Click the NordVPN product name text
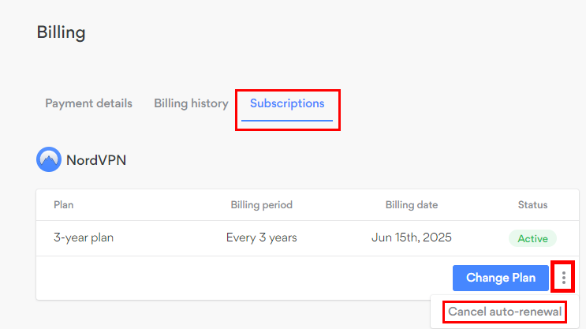586x329 pixels. (96, 160)
